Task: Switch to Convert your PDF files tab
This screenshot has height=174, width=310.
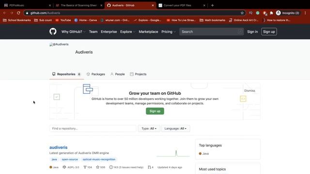Action: tap(182, 5)
